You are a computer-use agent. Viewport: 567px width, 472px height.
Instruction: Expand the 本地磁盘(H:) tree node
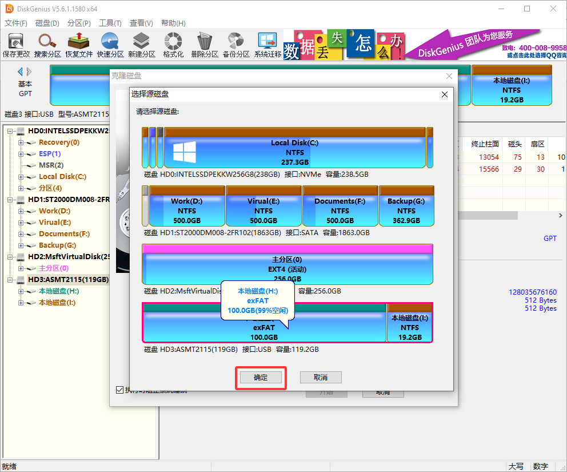click(21, 291)
